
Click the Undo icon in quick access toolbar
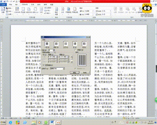point(7,1)
